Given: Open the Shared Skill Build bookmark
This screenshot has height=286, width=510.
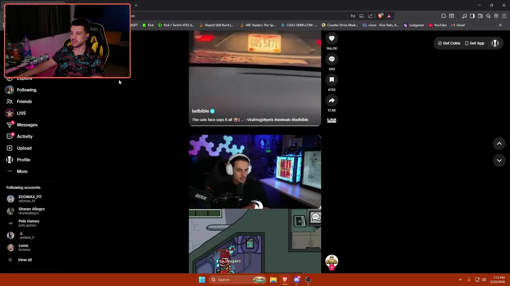Looking at the screenshot, I should point(215,25).
